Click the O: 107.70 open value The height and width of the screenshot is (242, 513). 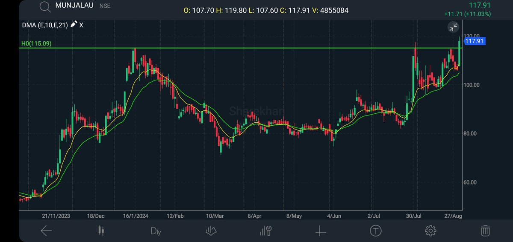(200, 10)
